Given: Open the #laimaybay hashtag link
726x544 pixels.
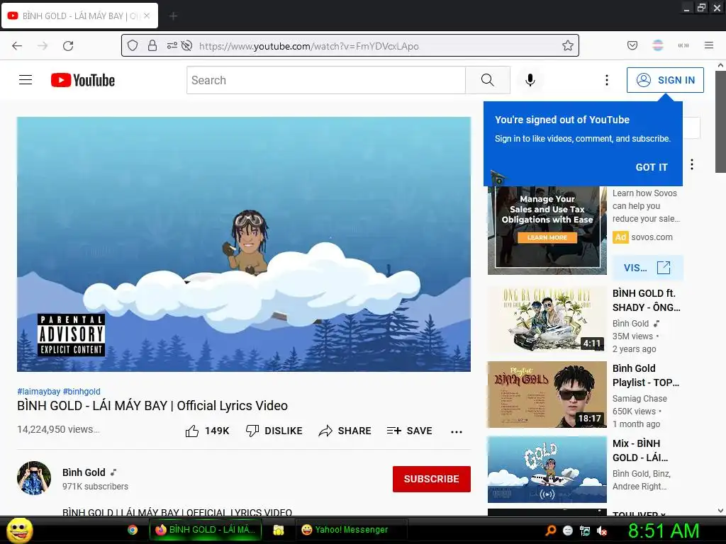Looking at the screenshot, I should click(x=38, y=391).
